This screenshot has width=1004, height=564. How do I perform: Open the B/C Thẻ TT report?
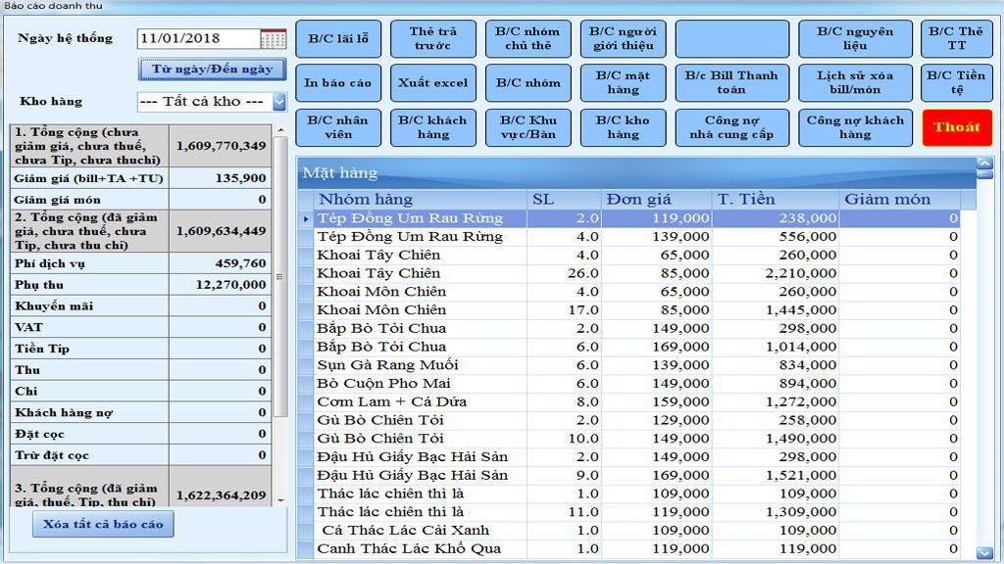point(957,39)
